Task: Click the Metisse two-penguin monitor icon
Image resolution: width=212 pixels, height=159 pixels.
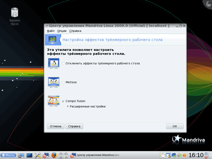Action: (54, 82)
